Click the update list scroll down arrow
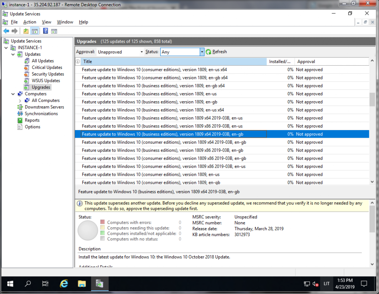379x294 pixels. [x=372, y=182]
